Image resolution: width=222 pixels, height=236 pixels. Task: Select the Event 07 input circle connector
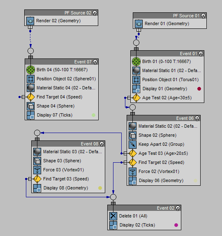30,51
